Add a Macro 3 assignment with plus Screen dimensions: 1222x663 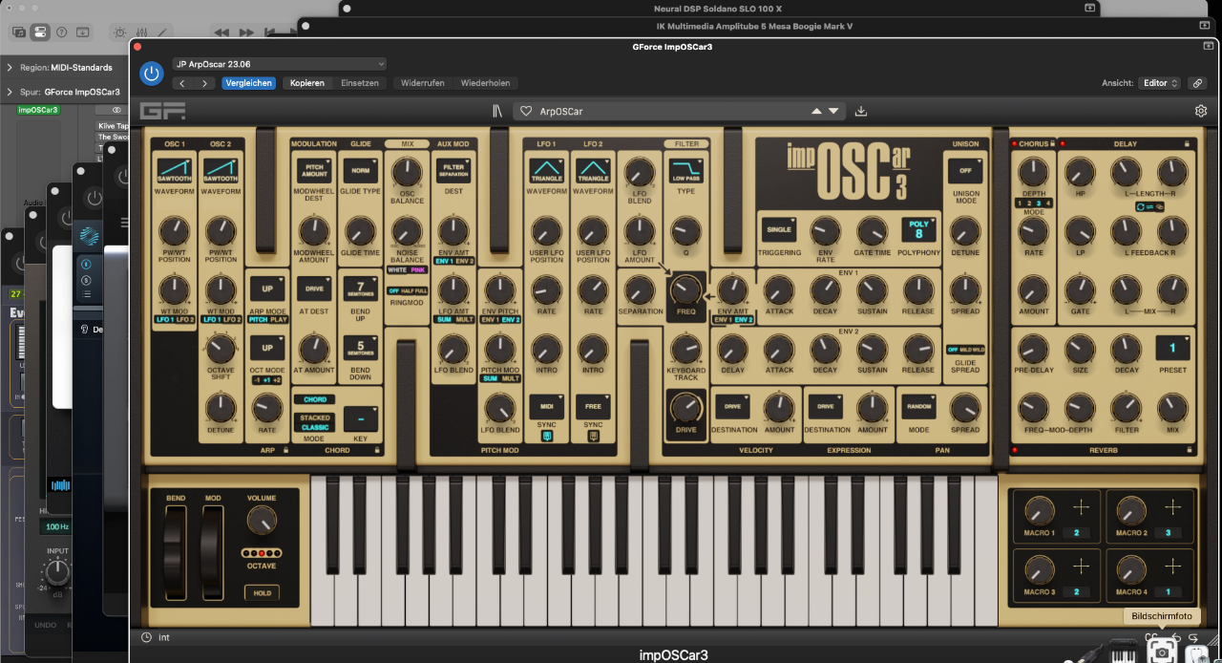1081,567
